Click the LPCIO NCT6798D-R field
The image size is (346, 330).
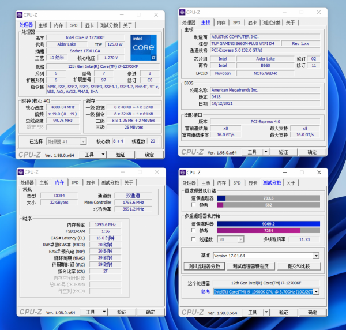(265, 73)
